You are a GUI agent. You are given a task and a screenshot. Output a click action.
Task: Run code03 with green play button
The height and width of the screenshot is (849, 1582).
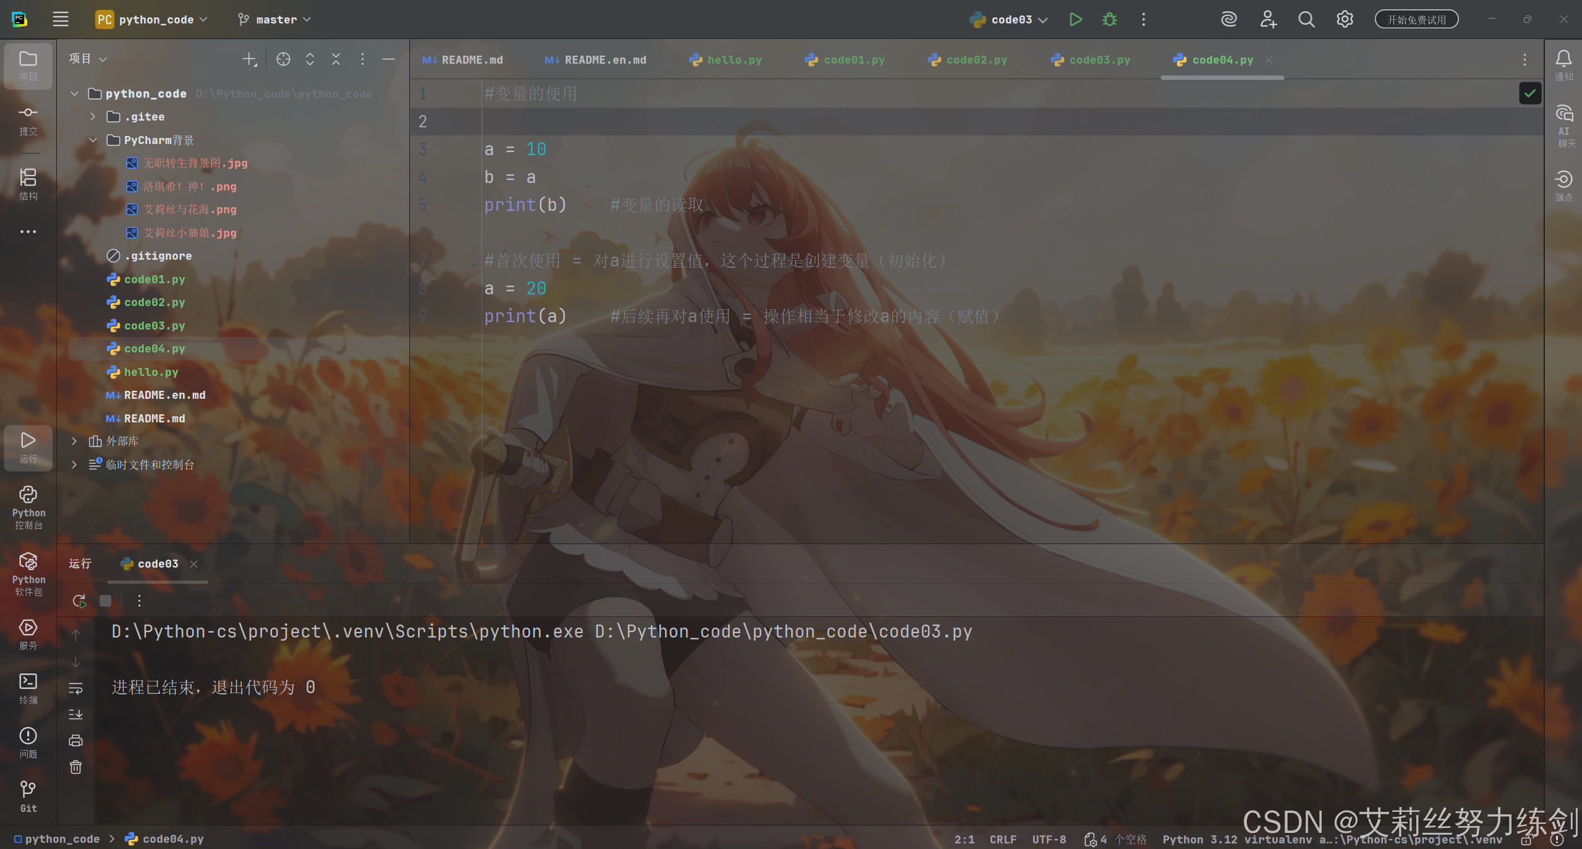tap(1075, 20)
